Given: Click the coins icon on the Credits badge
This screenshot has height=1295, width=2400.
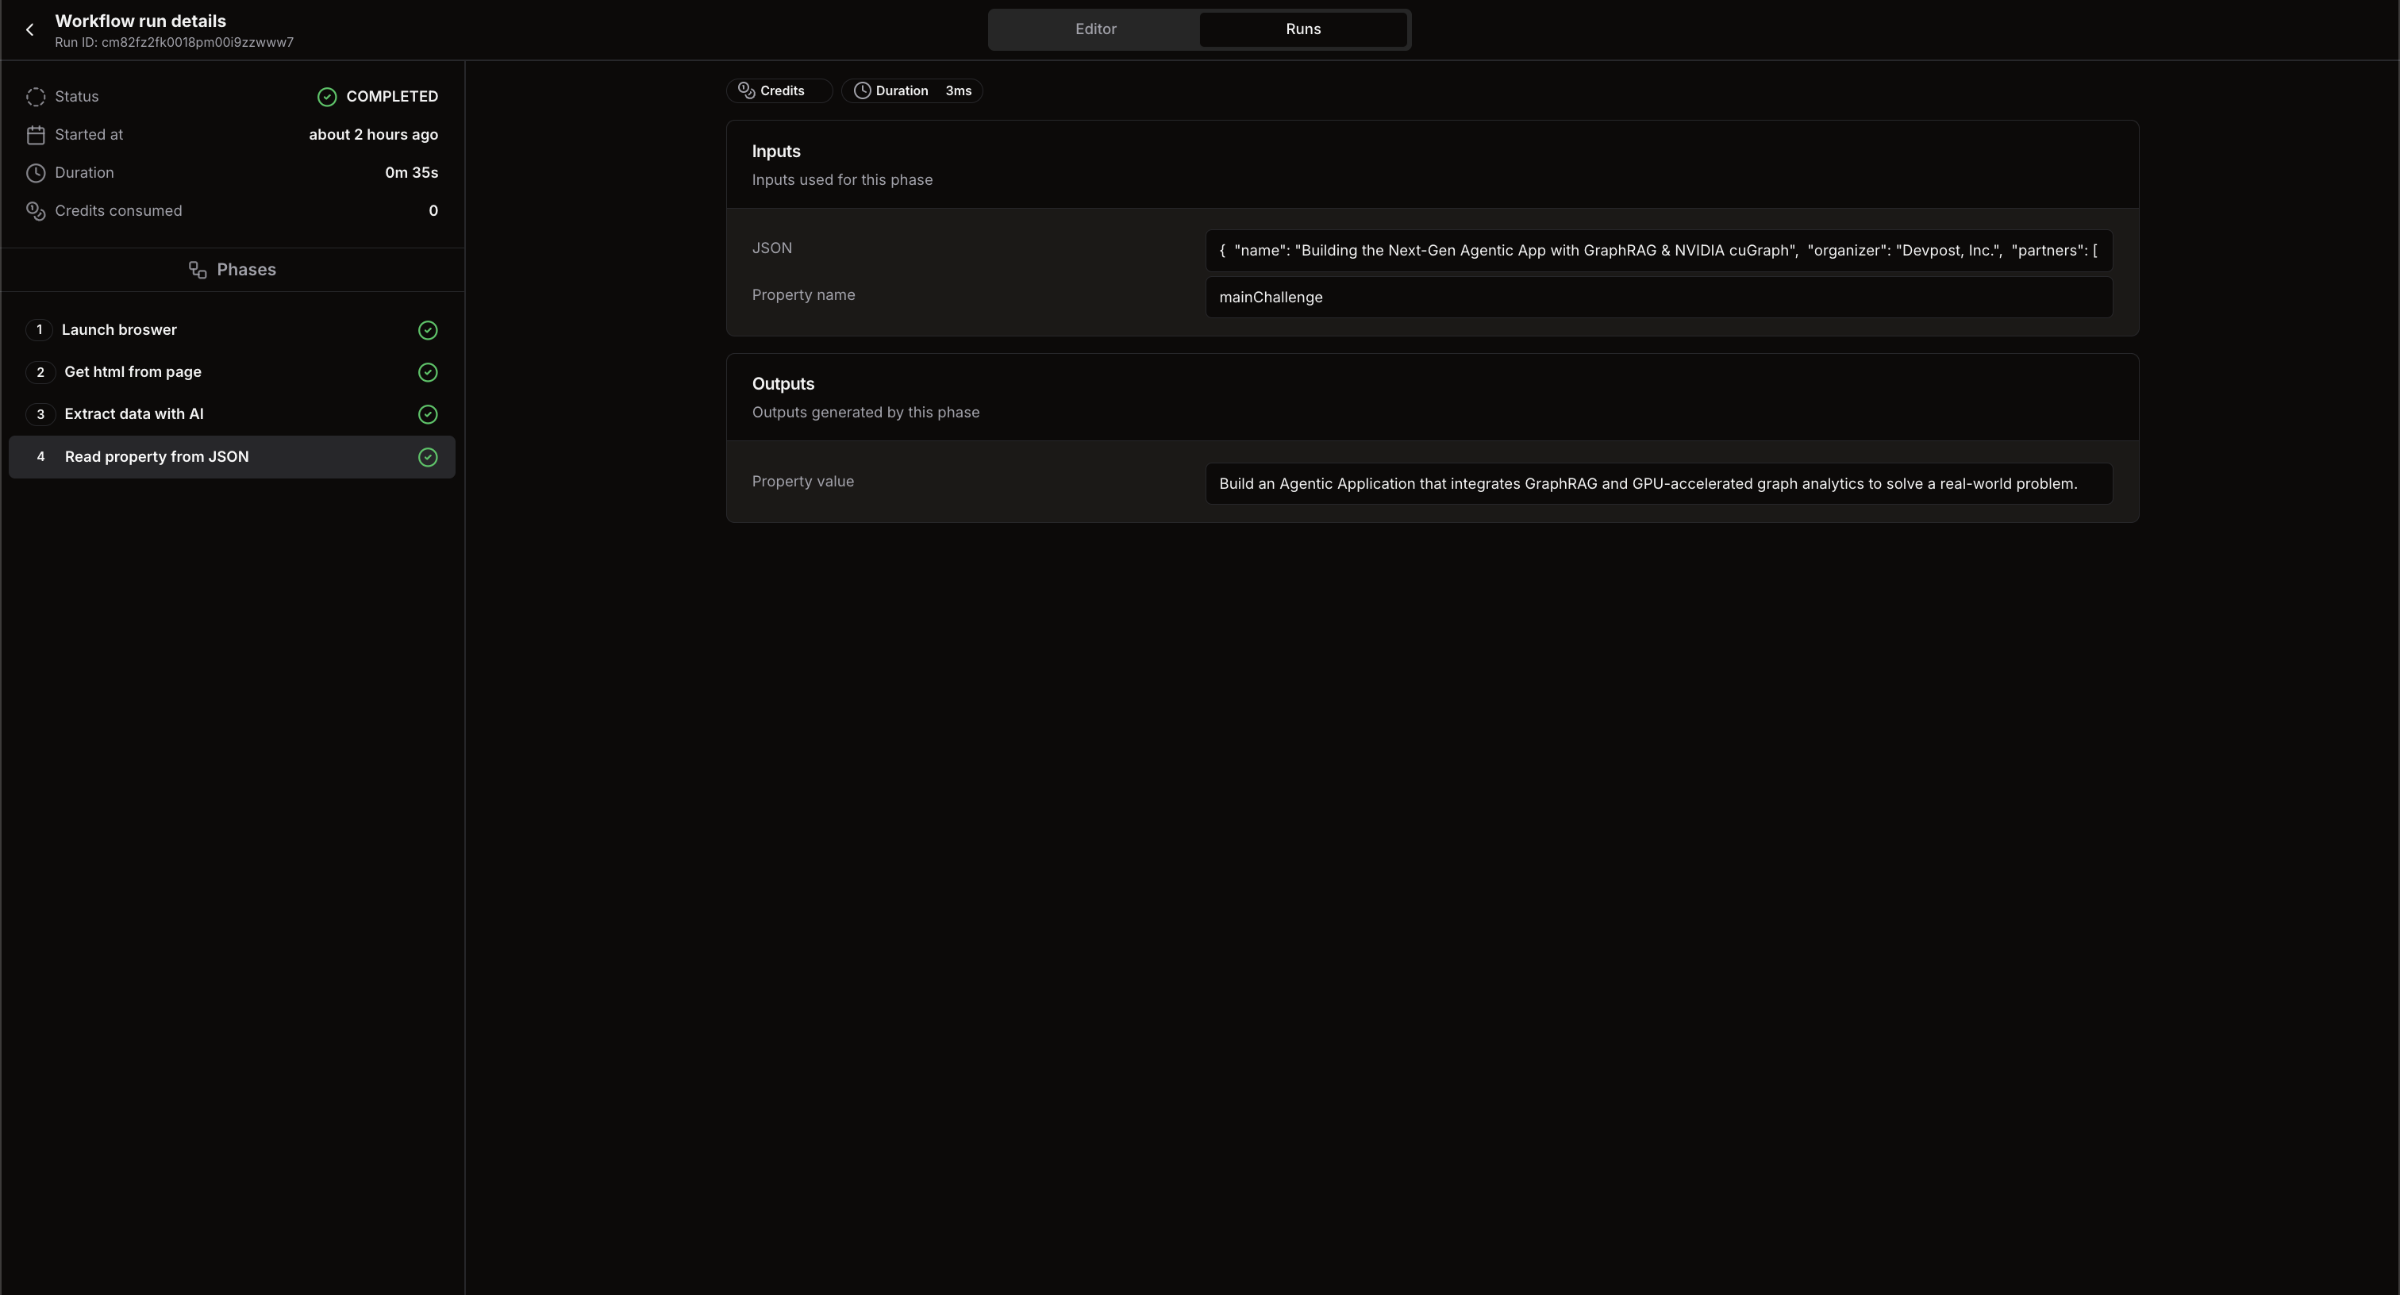Looking at the screenshot, I should click(745, 90).
